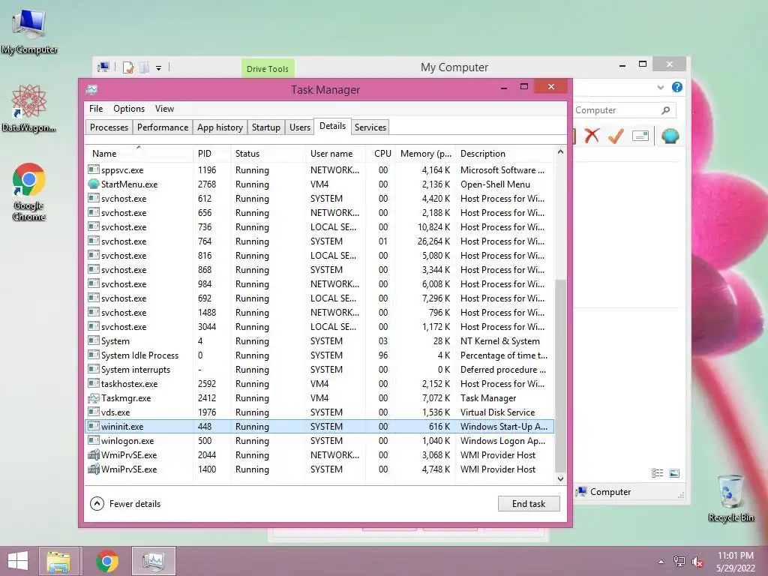Sort by the Memory column header

point(425,153)
